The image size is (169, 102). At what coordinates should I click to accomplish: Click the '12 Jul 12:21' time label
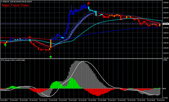pyautogui.click(x=43, y=100)
